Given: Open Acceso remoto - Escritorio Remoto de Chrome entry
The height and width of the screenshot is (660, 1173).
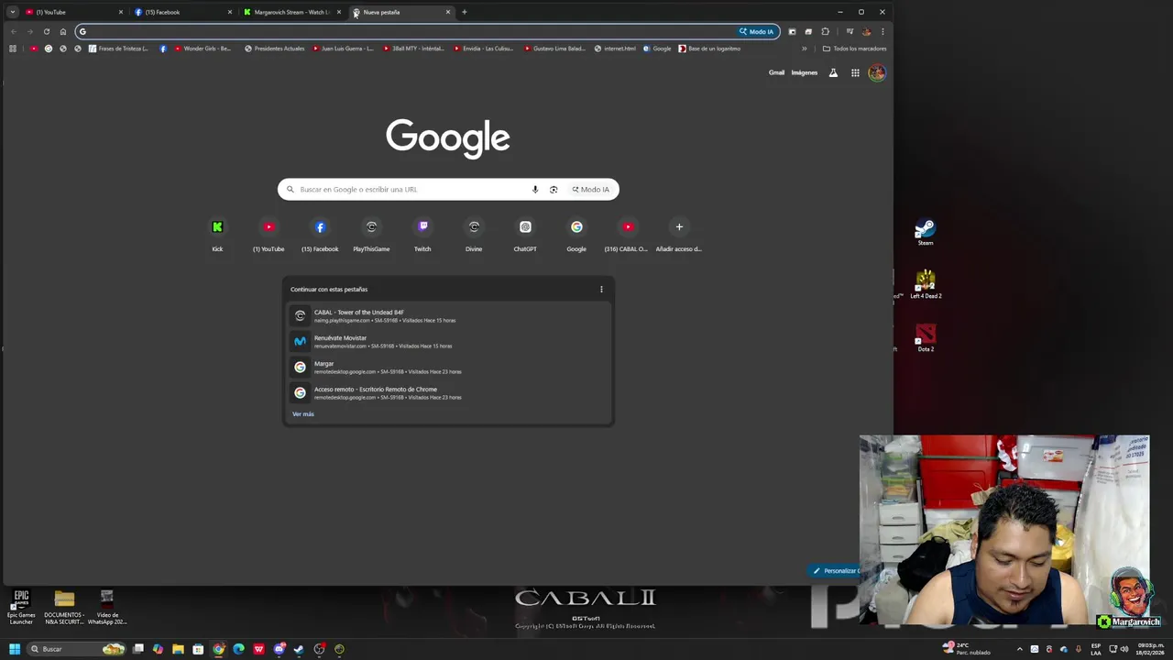Looking at the screenshot, I should [448, 392].
